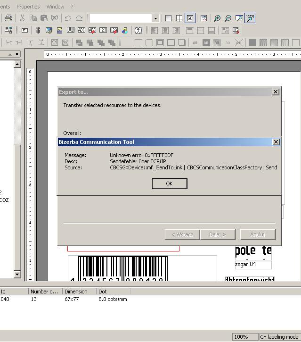Sort by the Dimension column header
This screenshot has height=342, width=301.
(x=80, y=292)
